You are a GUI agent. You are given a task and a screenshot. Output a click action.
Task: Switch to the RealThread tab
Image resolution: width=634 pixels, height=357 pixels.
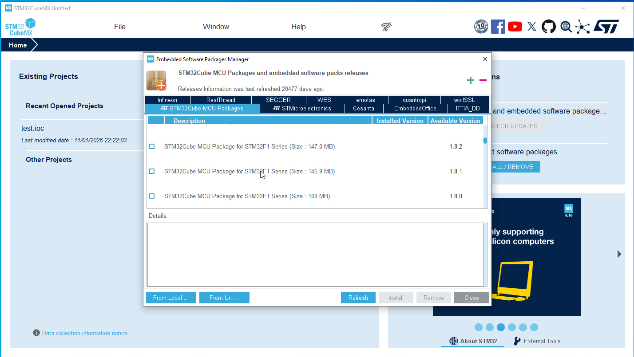click(x=221, y=100)
